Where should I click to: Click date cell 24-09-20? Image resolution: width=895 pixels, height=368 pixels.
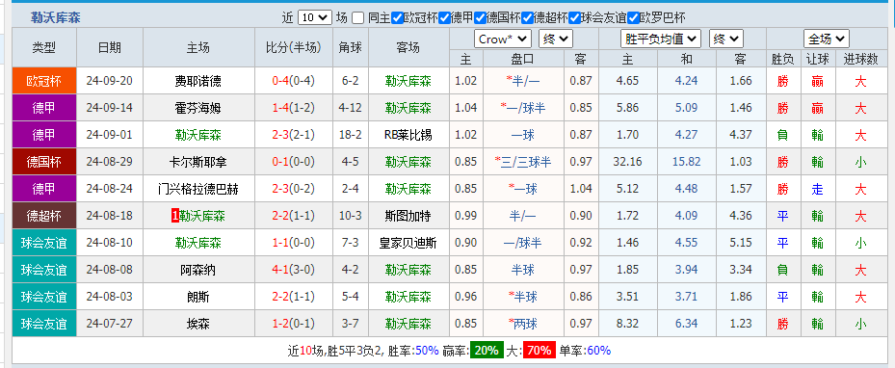tap(110, 81)
